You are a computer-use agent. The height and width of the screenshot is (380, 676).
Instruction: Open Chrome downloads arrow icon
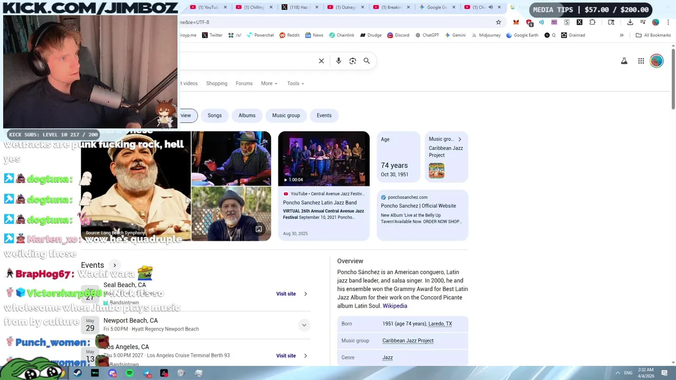(x=630, y=22)
